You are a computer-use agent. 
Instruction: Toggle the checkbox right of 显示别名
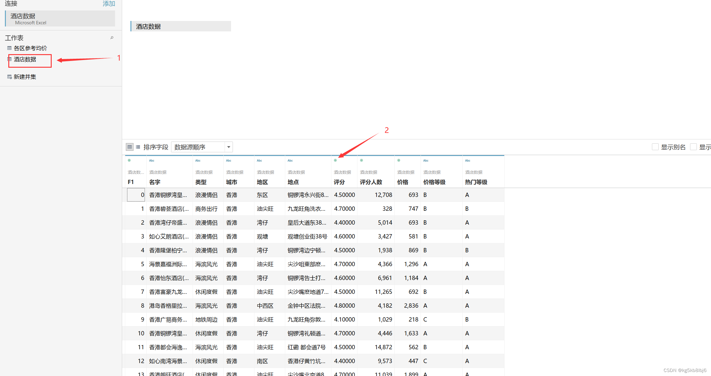[693, 147]
